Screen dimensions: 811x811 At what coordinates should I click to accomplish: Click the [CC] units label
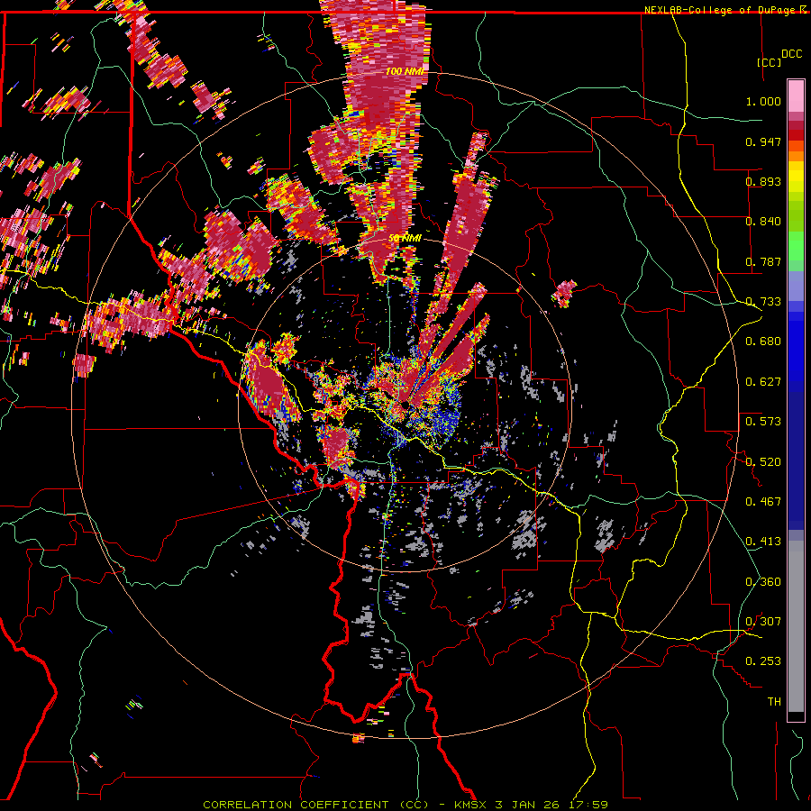[769, 62]
